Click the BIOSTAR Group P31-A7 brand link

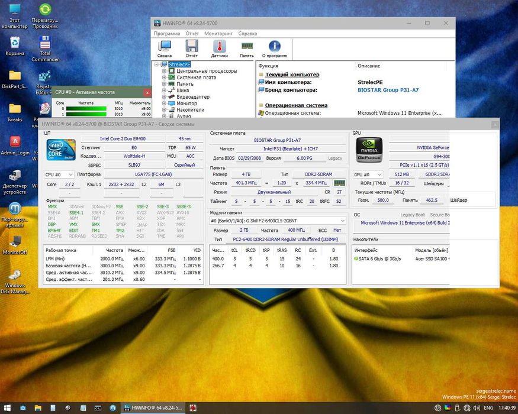388,90
